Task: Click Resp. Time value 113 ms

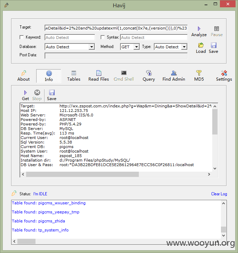Action: 67,133
